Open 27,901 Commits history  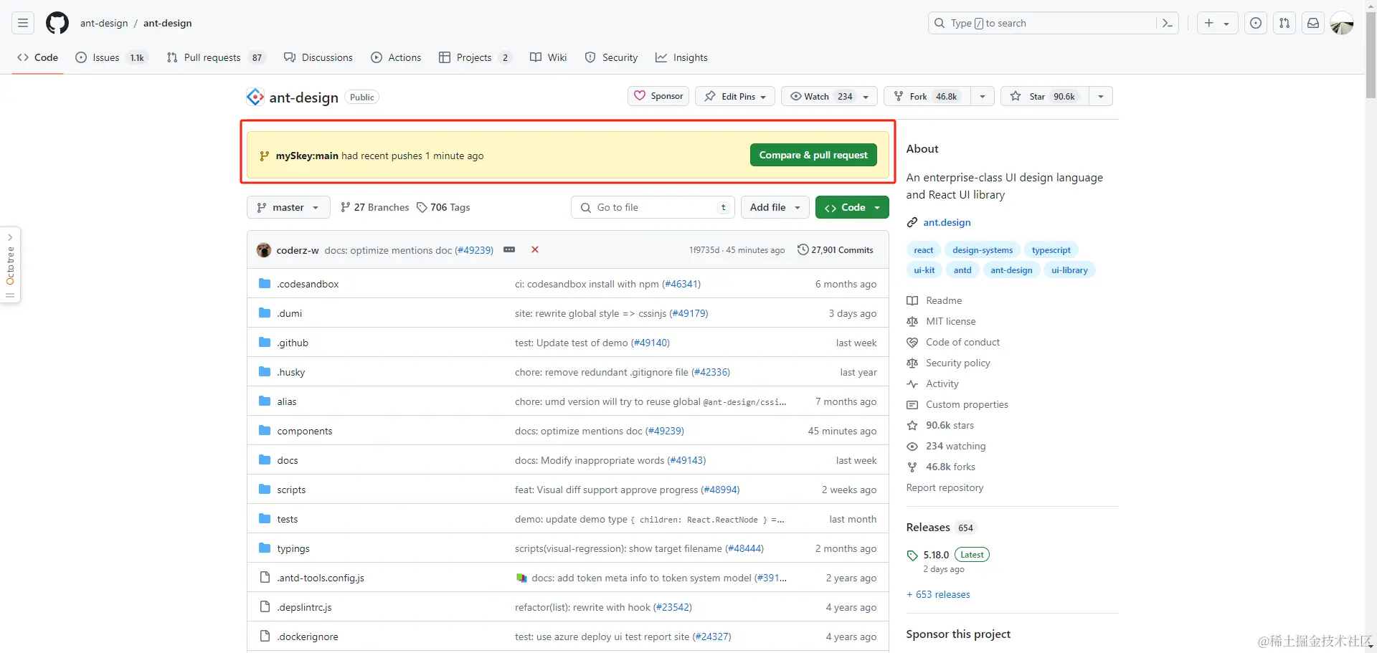pos(836,249)
